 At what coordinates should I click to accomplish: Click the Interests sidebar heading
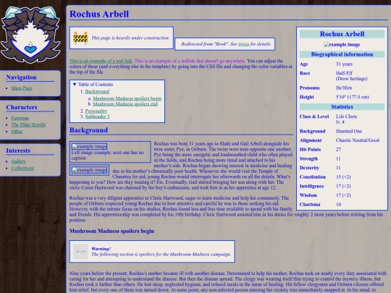tap(18, 150)
